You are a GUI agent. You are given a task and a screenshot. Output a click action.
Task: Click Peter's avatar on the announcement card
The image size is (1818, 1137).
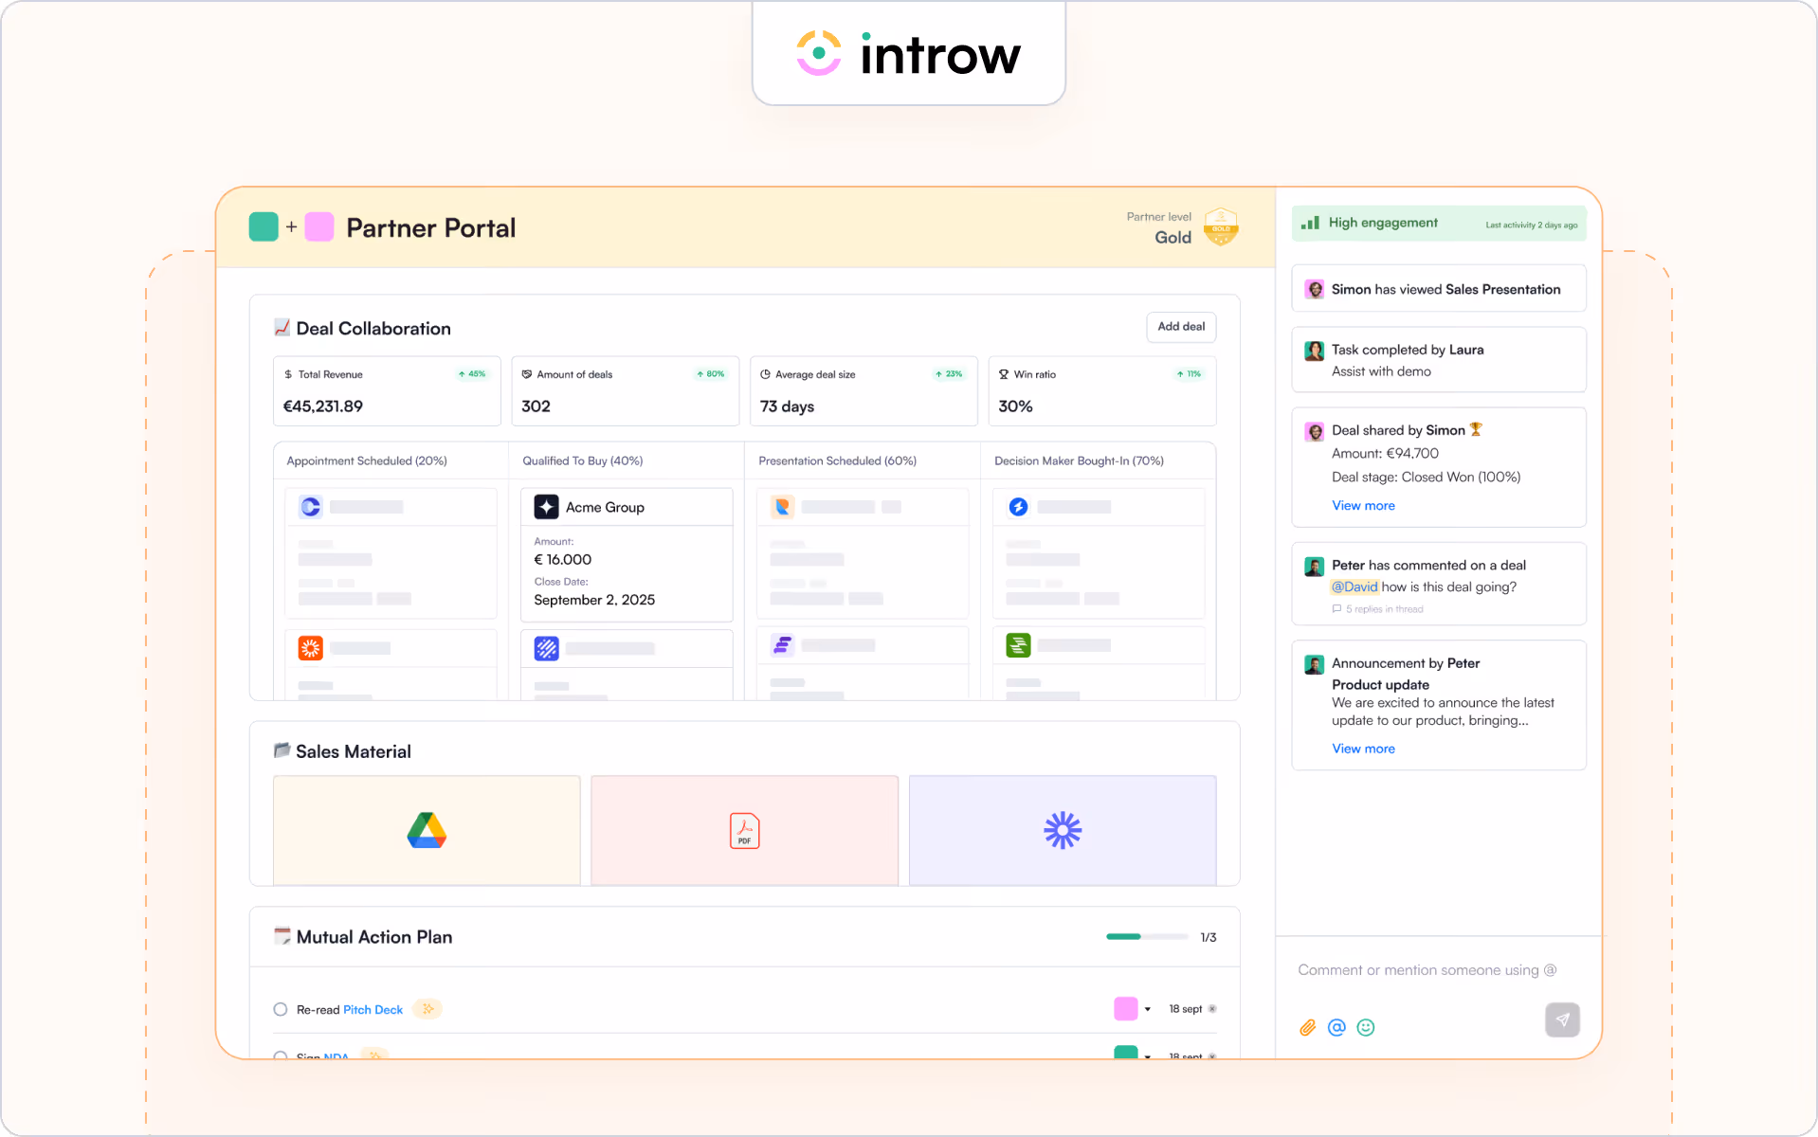[x=1315, y=664]
